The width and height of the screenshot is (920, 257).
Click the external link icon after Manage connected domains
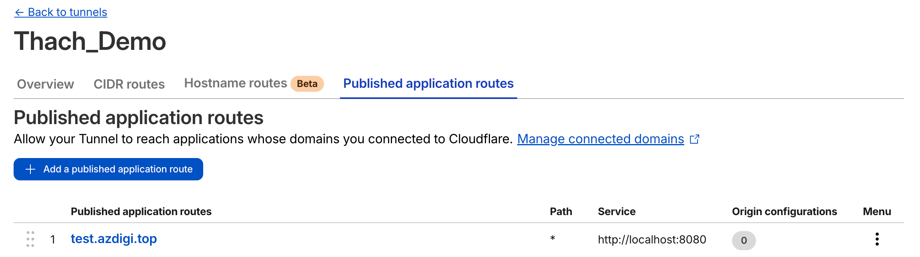[x=696, y=139]
